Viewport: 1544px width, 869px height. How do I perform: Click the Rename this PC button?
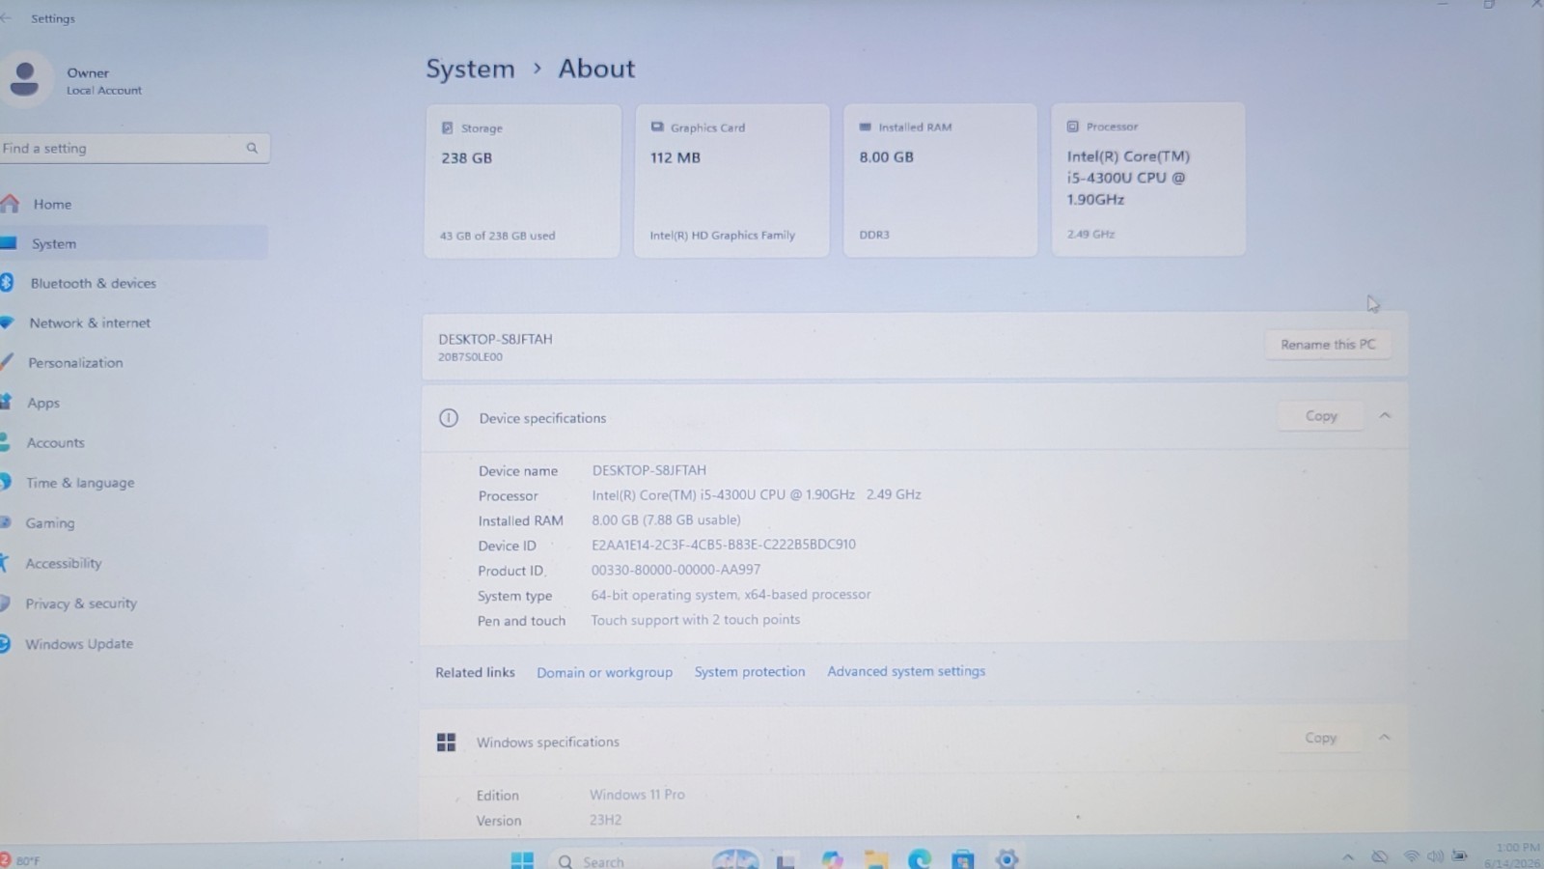pos(1328,345)
